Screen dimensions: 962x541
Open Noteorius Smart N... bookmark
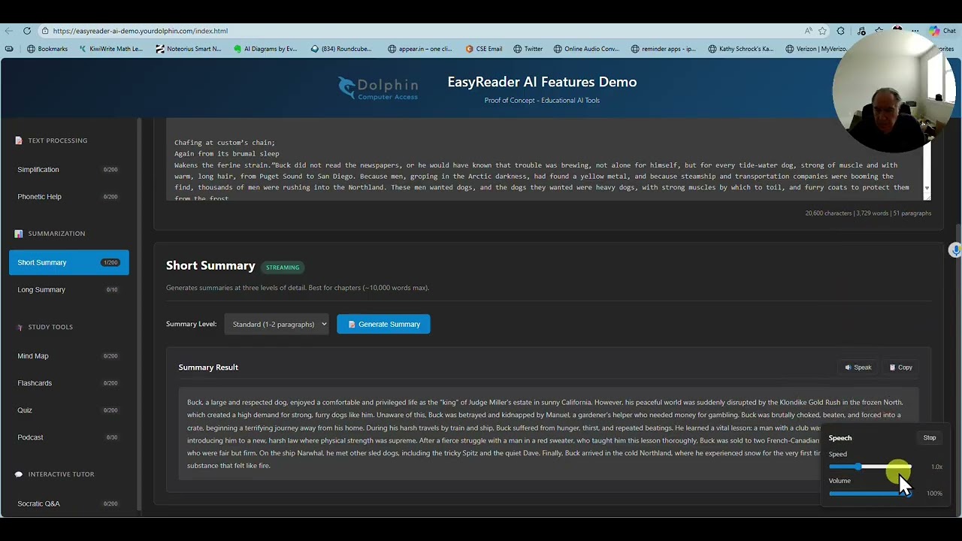(188, 49)
